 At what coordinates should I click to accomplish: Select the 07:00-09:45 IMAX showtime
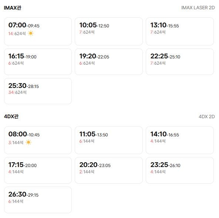(38, 31)
